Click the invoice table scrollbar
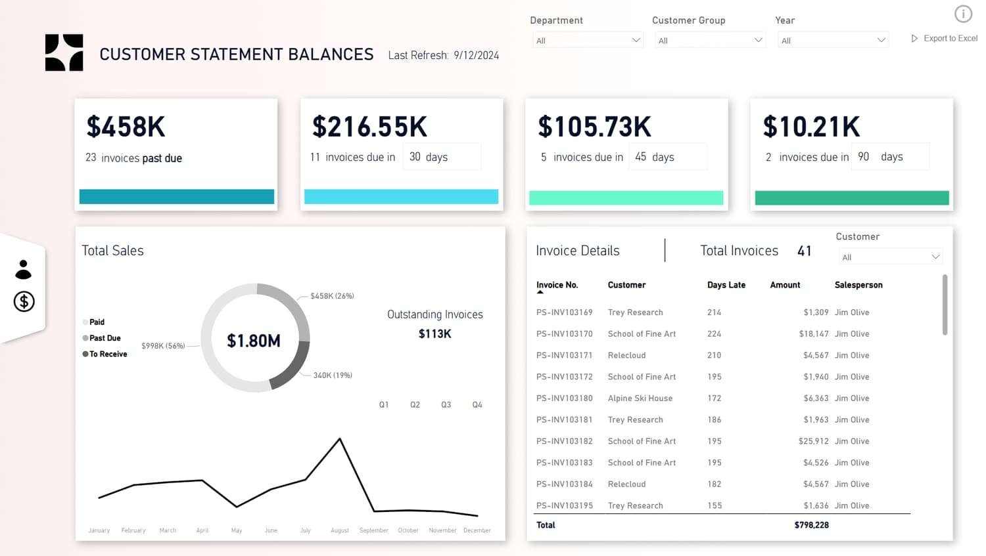 tap(945, 305)
